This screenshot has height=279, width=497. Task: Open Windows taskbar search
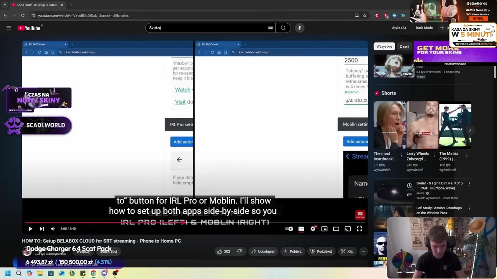pyautogui.click(x=19, y=273)
